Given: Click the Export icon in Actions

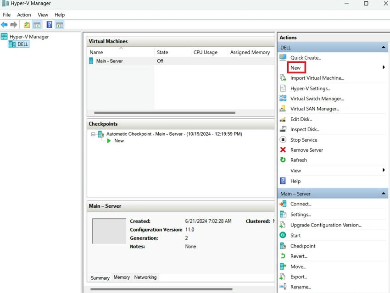Looking at the screenshot, I should tap(283, 276).
